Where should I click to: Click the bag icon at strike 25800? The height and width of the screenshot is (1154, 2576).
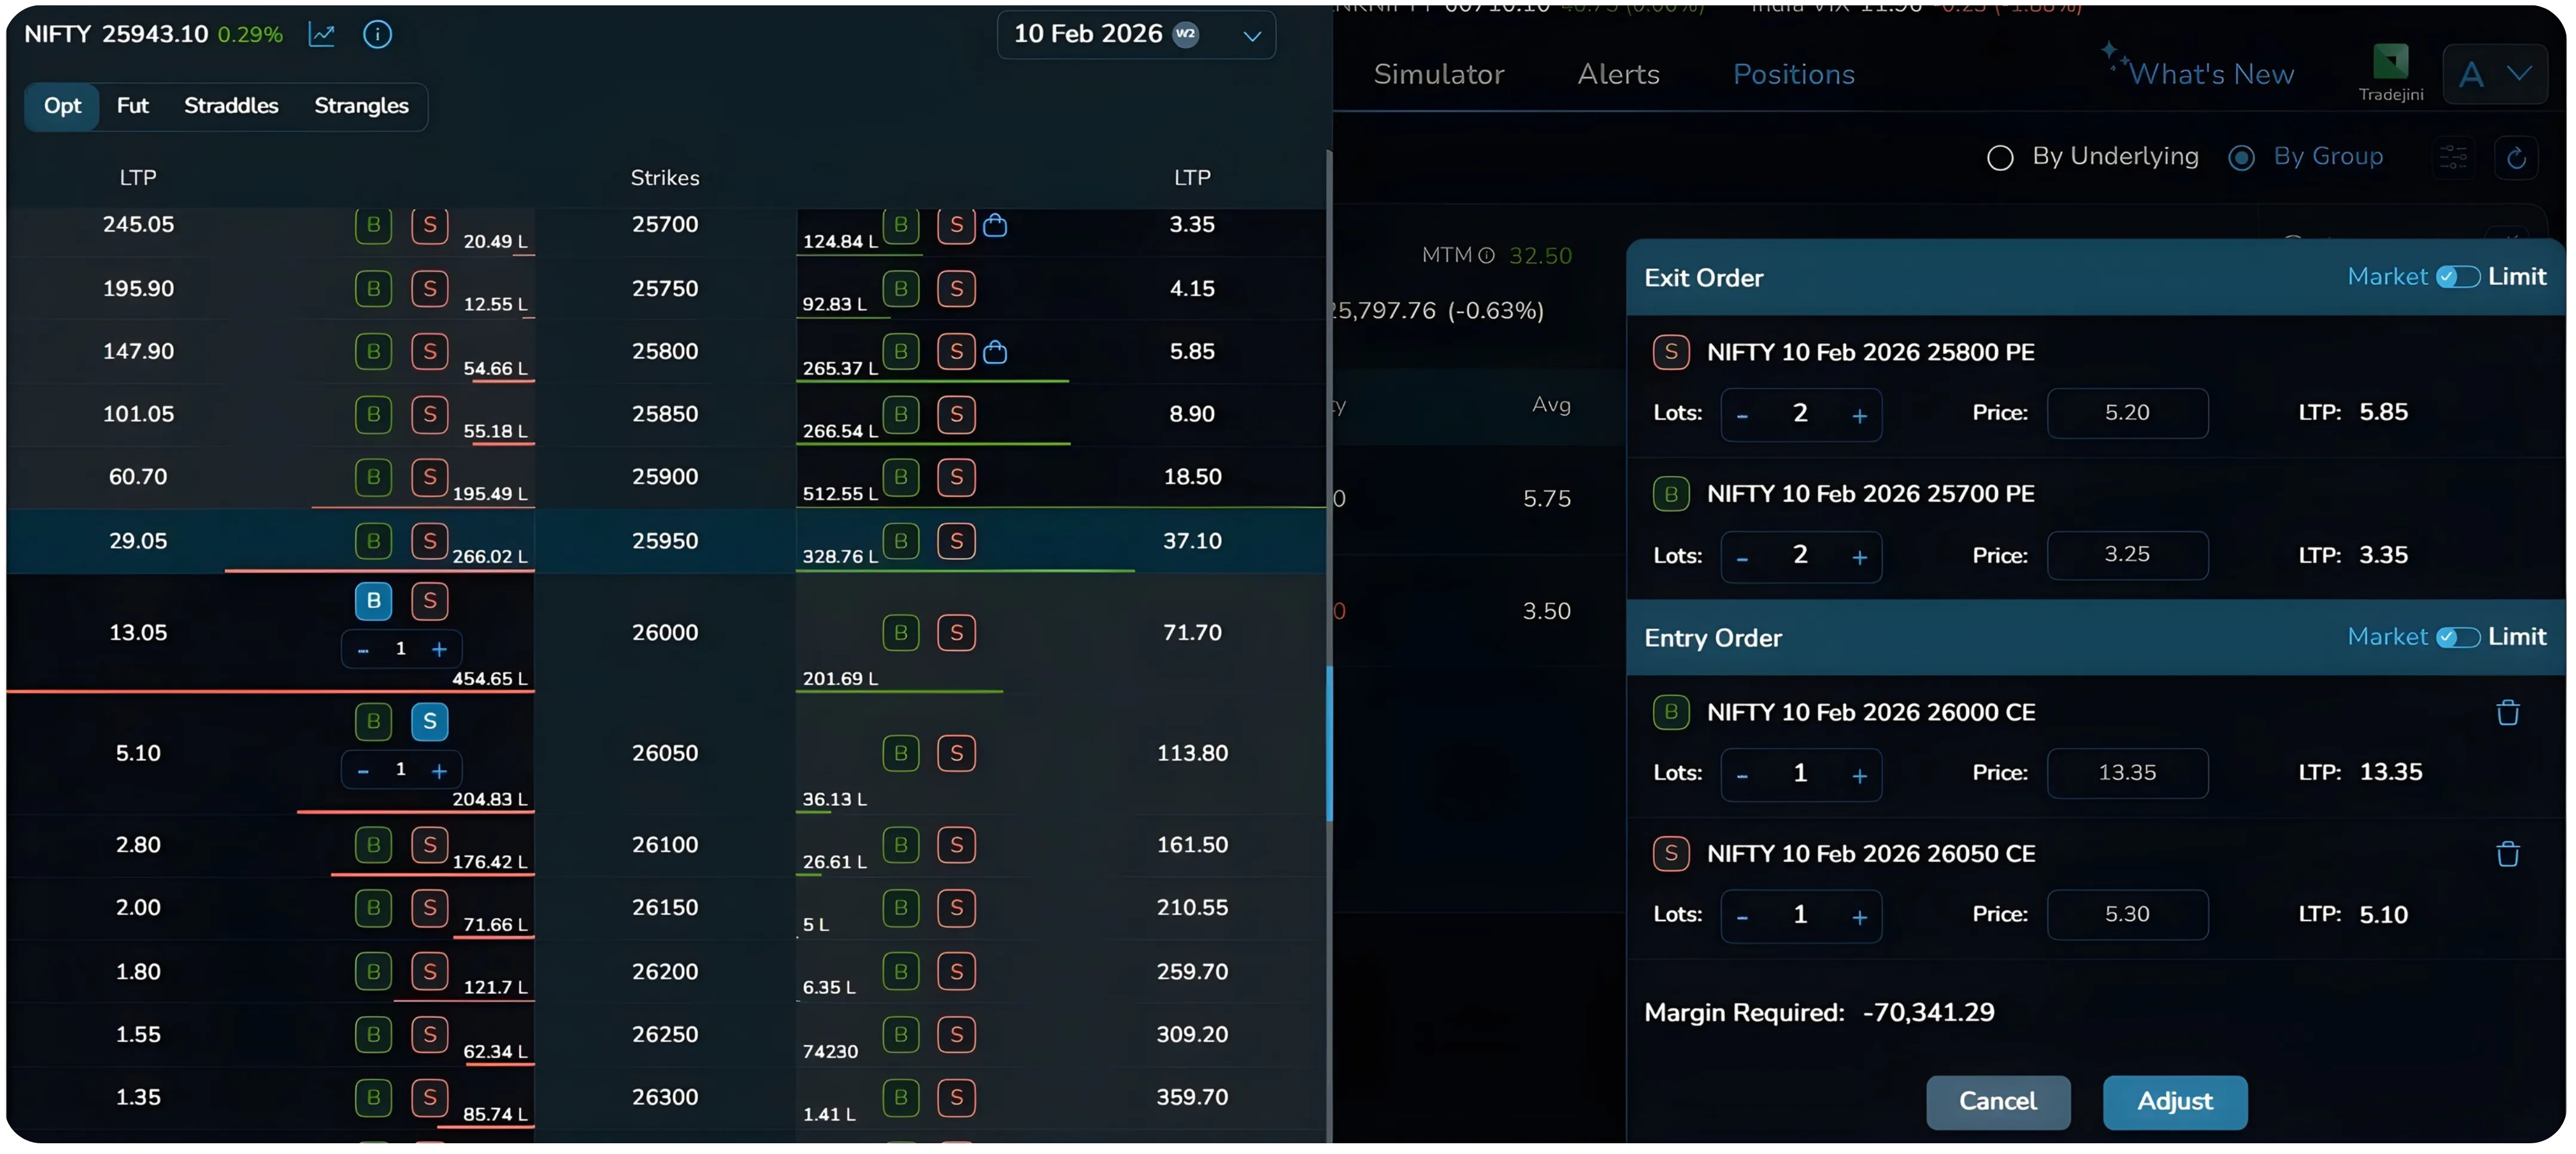pos(996,352)
